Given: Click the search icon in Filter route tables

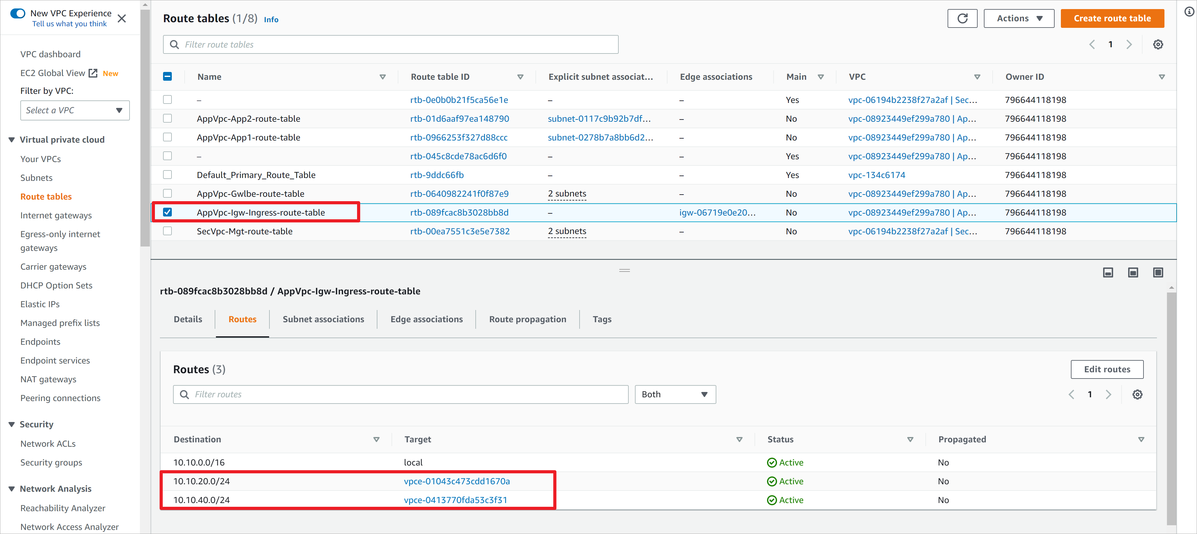Looking at the screenshot, I should pos(175,44).
